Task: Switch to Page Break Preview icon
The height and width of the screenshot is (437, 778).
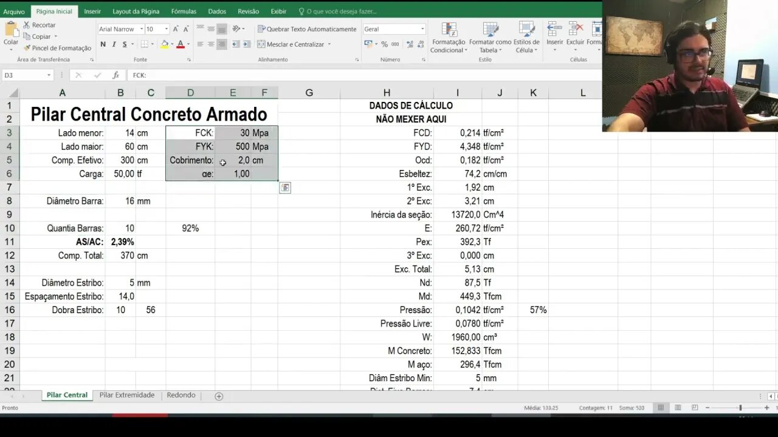Action: [695, 408]
